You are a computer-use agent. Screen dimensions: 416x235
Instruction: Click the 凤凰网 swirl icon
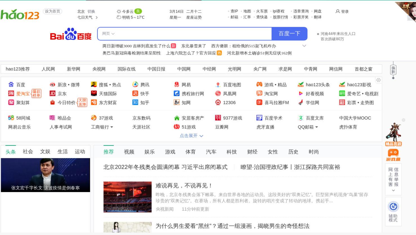point(218,93)
